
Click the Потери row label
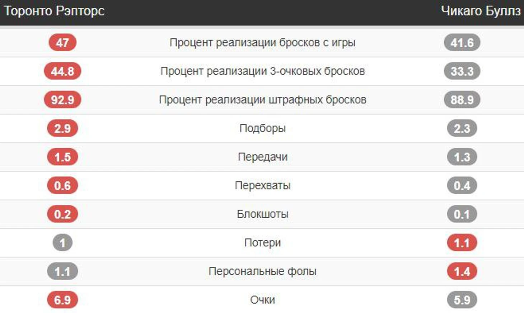pos(262,243)
